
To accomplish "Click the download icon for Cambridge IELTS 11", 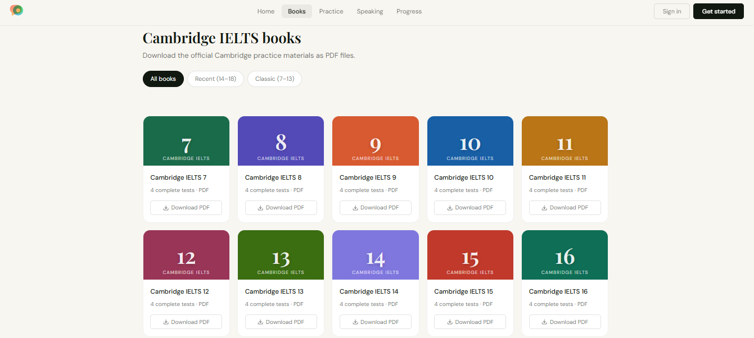I will point(544,208).
